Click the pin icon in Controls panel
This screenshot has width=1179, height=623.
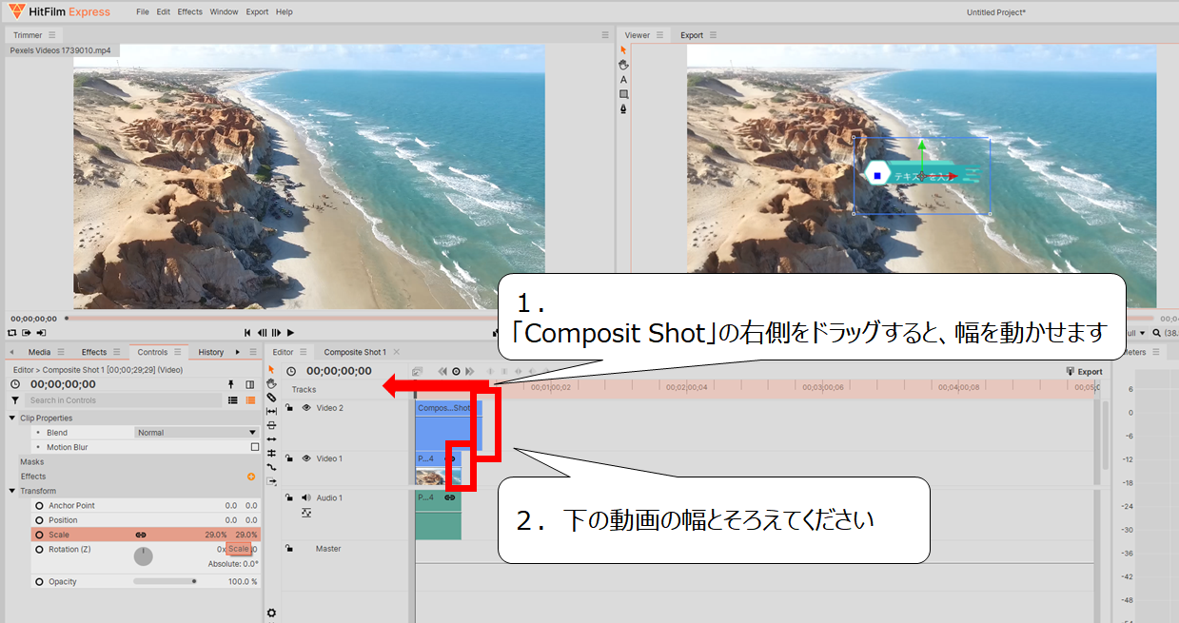coord(230,384)
